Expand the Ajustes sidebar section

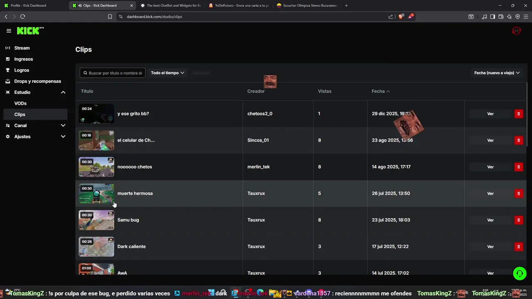coord(63,137)
